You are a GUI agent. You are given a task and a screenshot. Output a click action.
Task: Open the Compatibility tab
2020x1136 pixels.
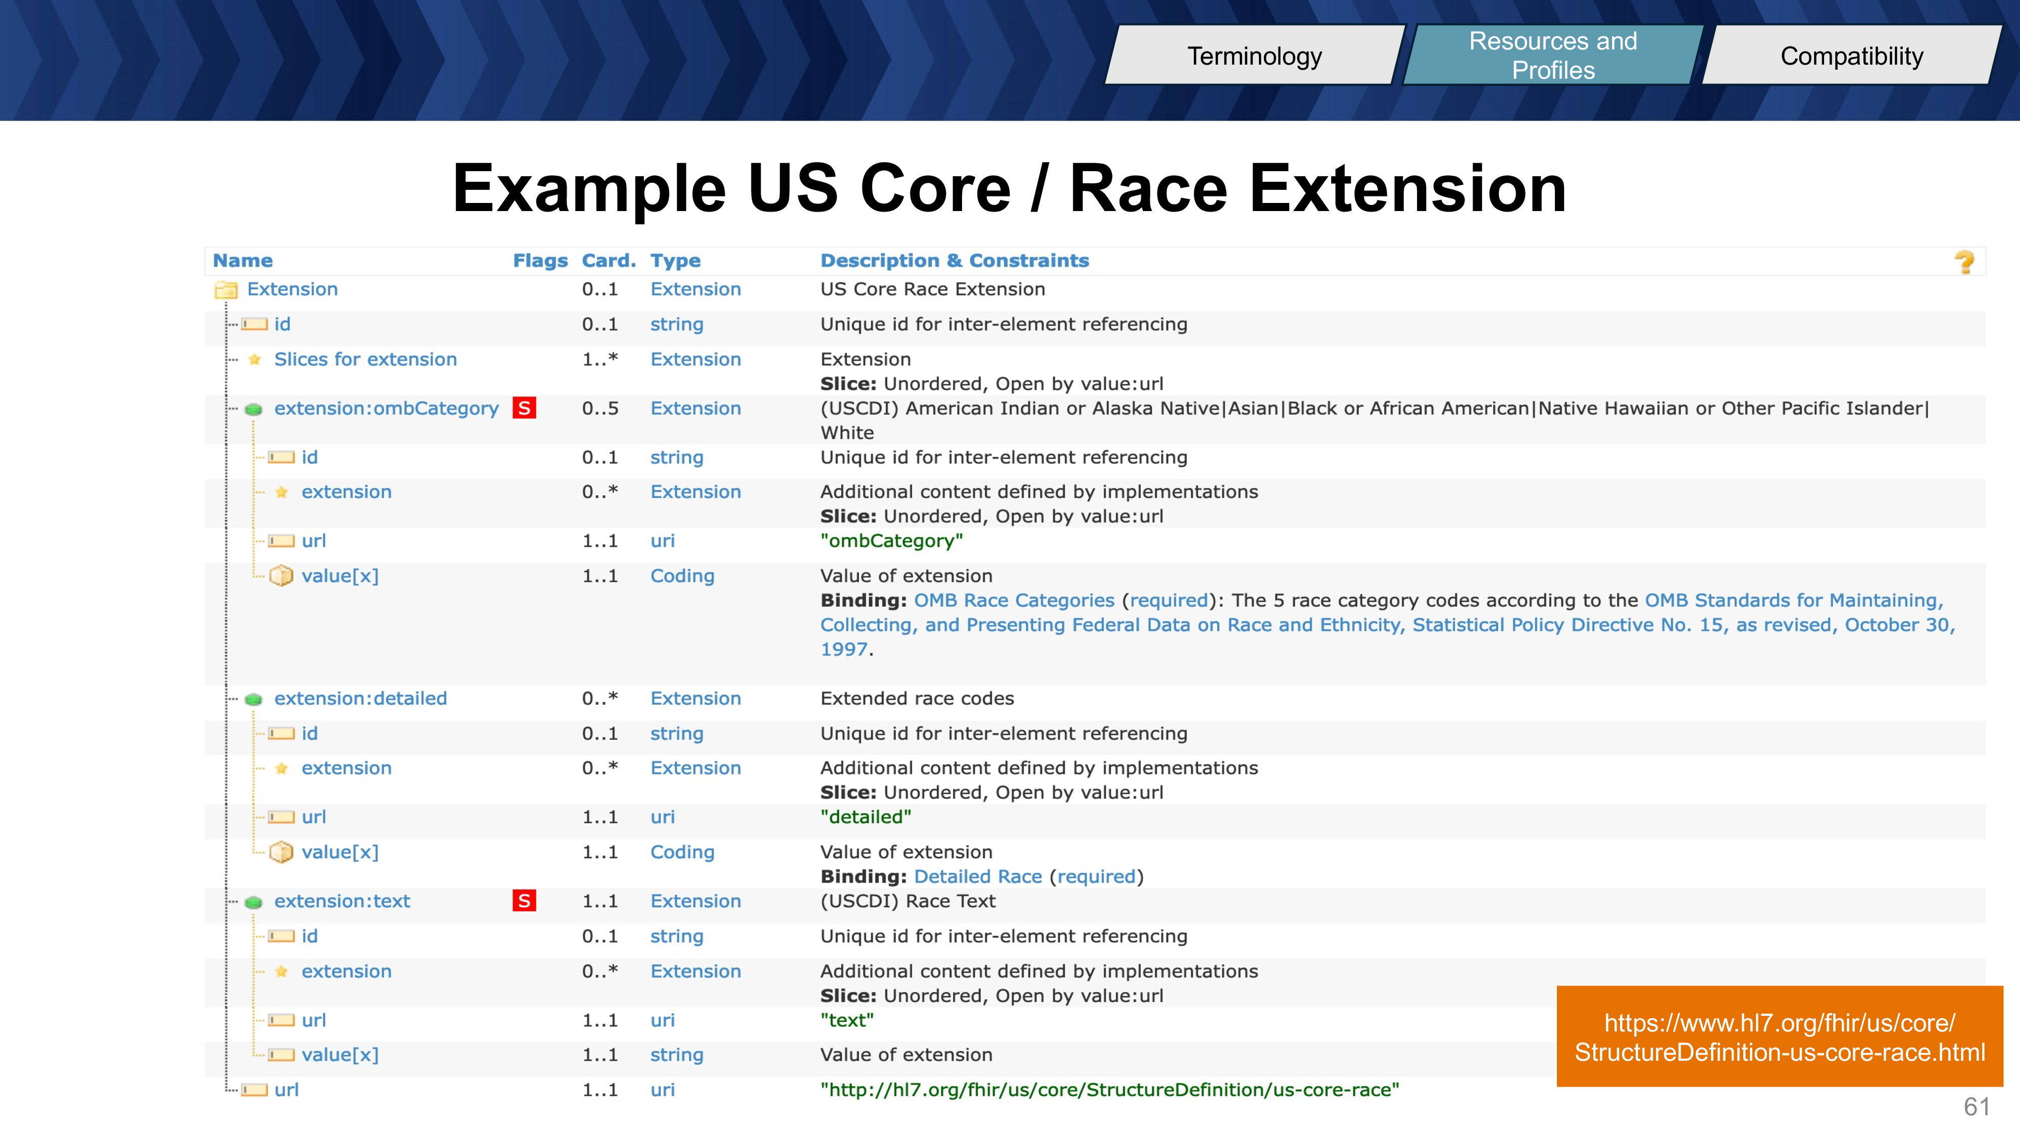[x=1851, y=56]
